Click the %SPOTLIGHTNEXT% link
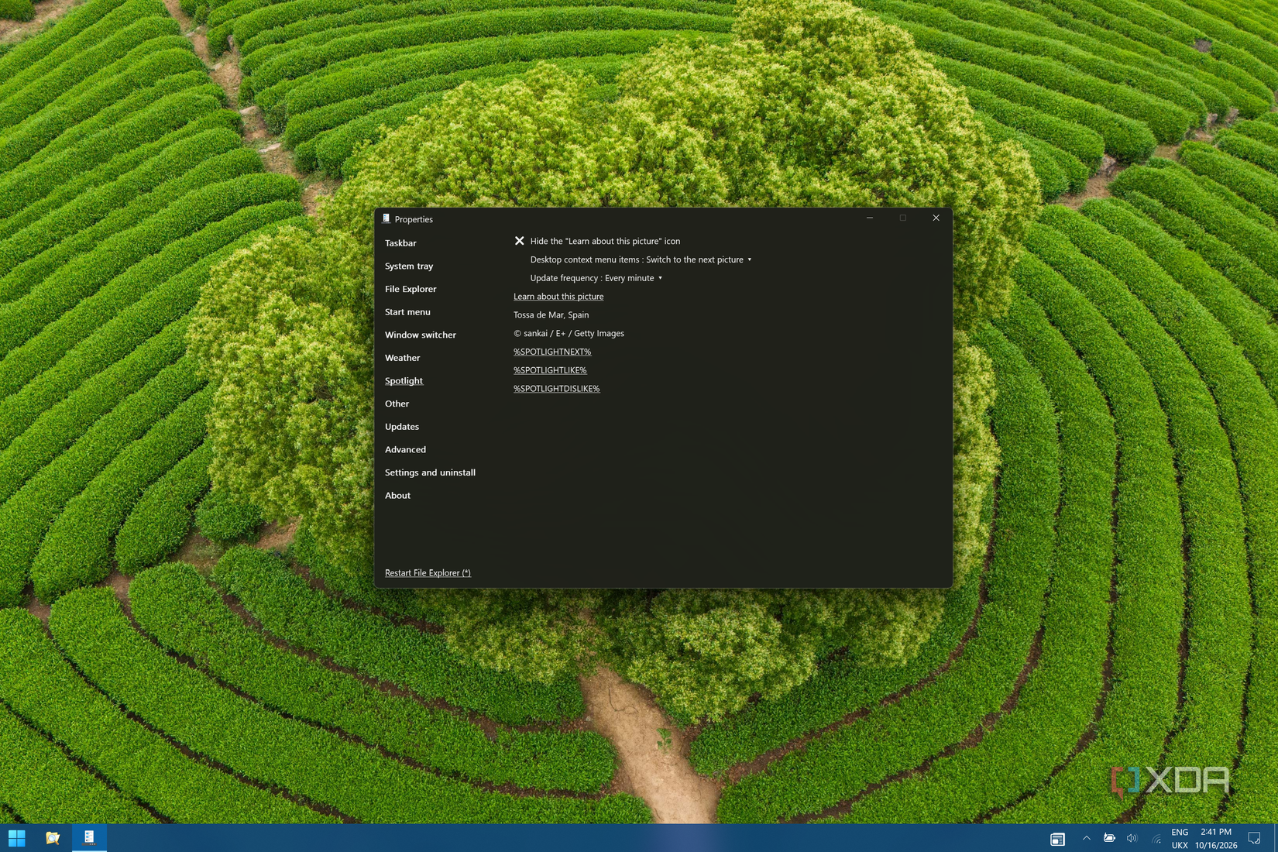The image size is (1278, 852). pyautogui.click(x=552, y=352)
